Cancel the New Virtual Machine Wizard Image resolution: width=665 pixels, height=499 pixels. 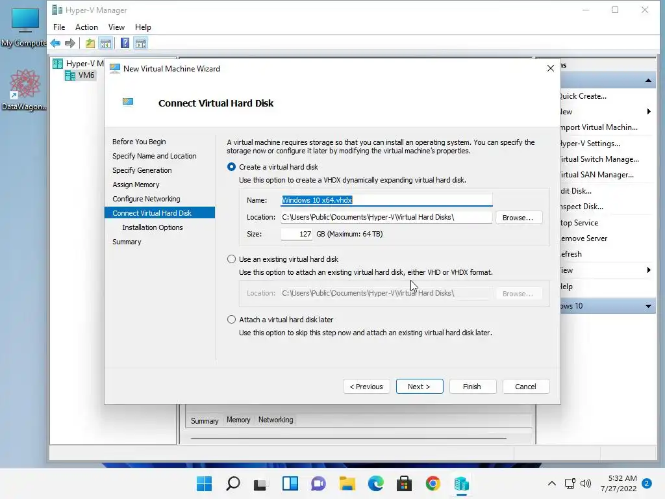pyautogui.click(x=526, y=387)
